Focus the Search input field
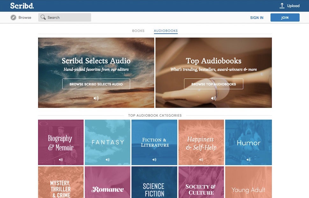 click(65, 17)
